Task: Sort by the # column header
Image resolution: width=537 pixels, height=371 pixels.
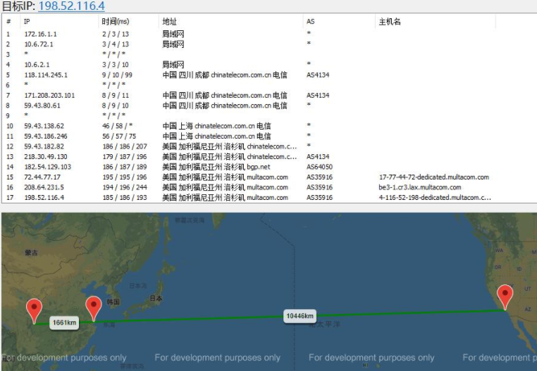Action: (8, 22)
